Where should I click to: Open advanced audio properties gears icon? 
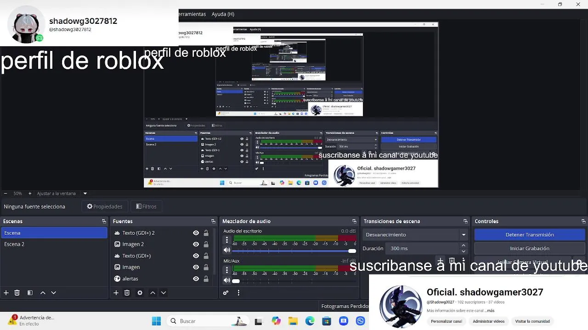pyautogui.click(x=226, y=293)
